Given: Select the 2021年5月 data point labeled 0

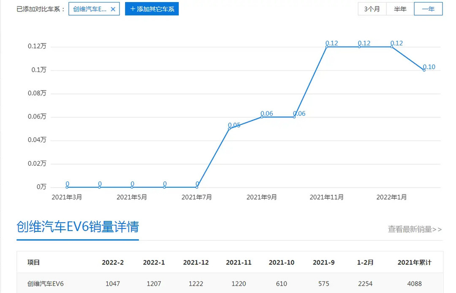Looking at the screenshot, I should (132, 187).
